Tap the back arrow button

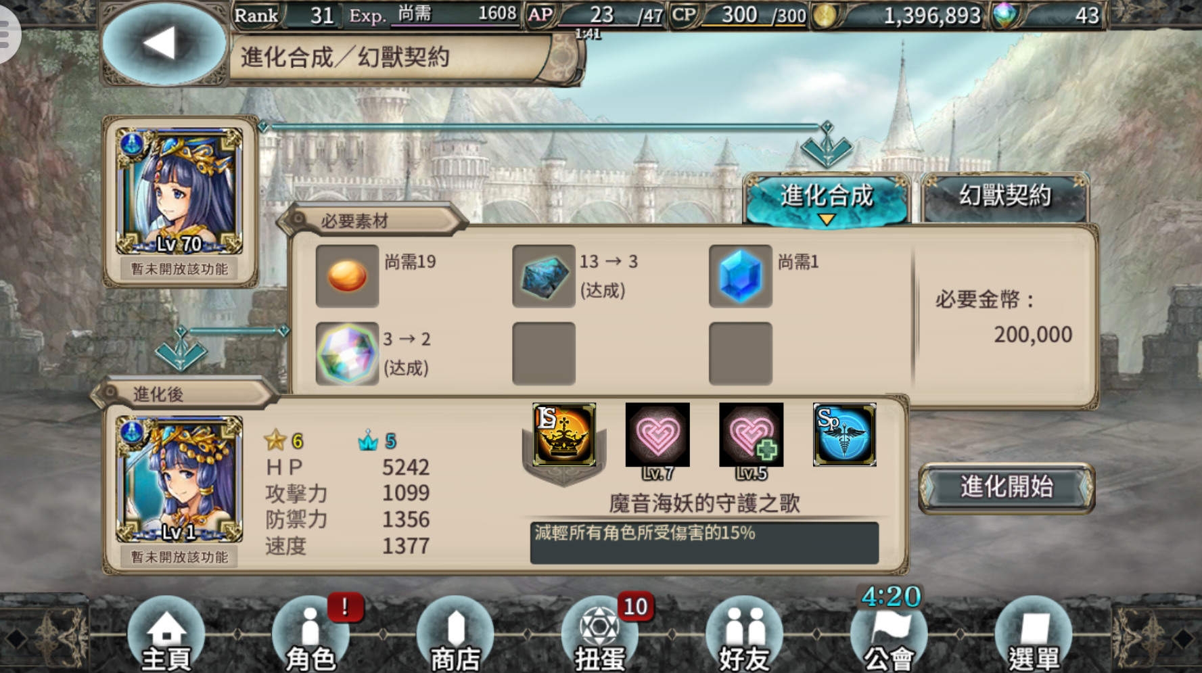pyautogui.click(x=162, y=44)
